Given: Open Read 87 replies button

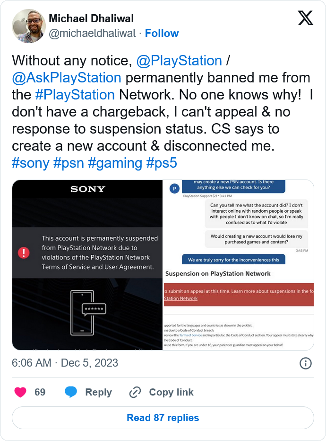Looking at the screenshot, I should coord(163,418).
